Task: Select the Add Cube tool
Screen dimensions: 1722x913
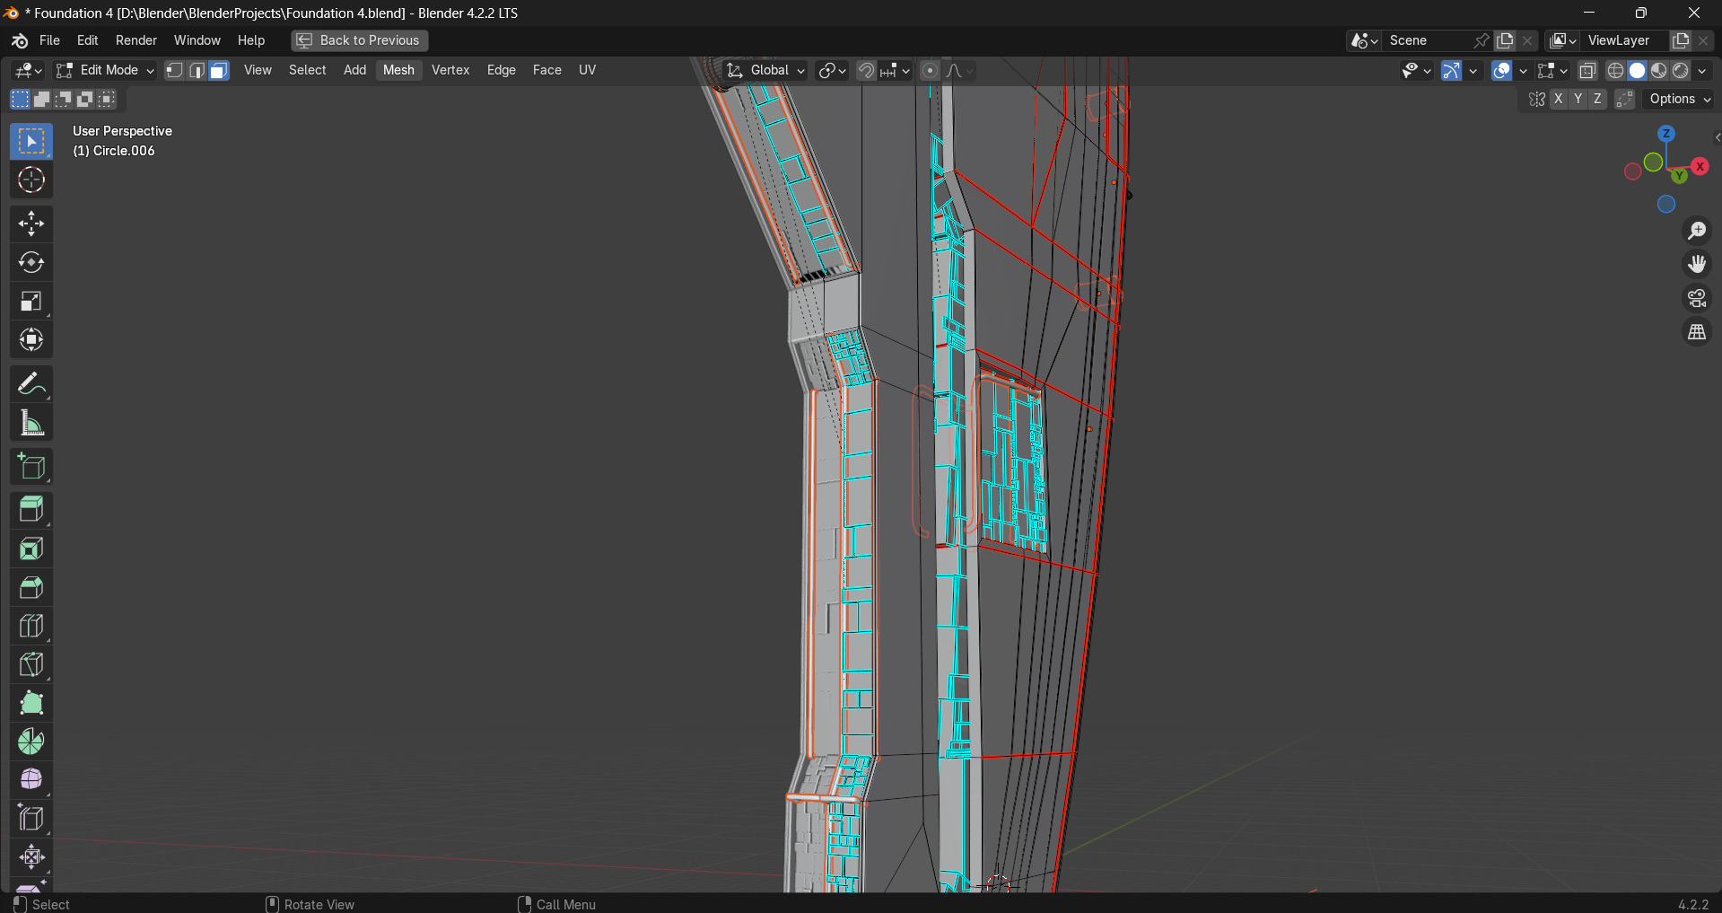Action: click(31, 467)
